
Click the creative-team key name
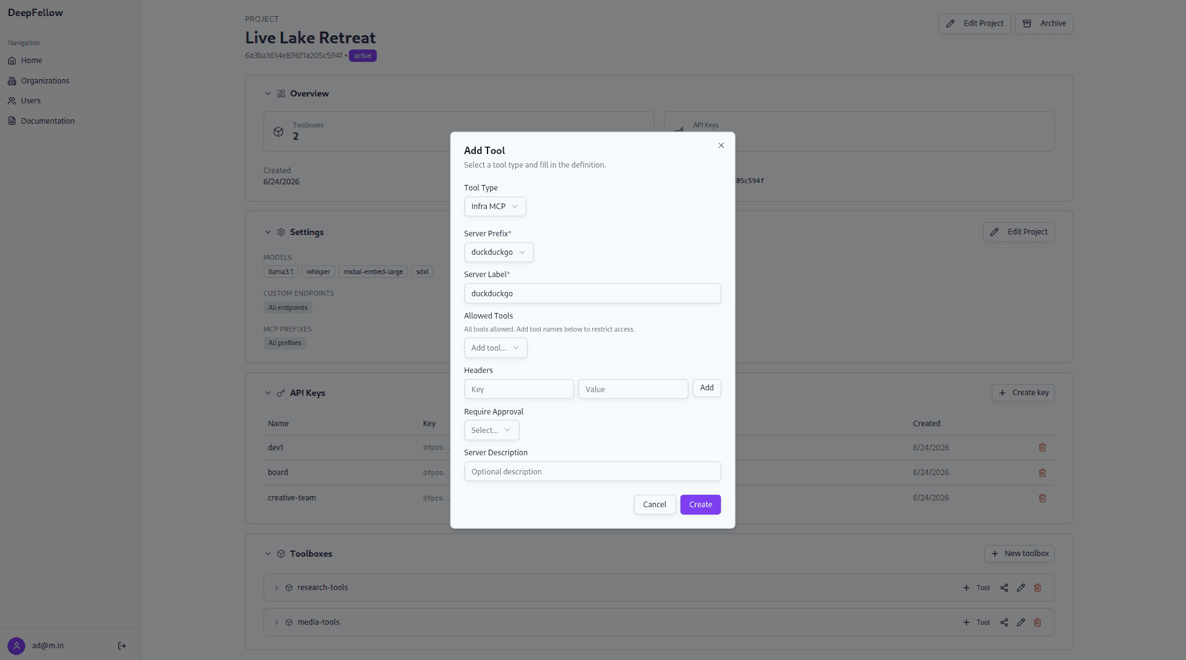click(292, 498)
